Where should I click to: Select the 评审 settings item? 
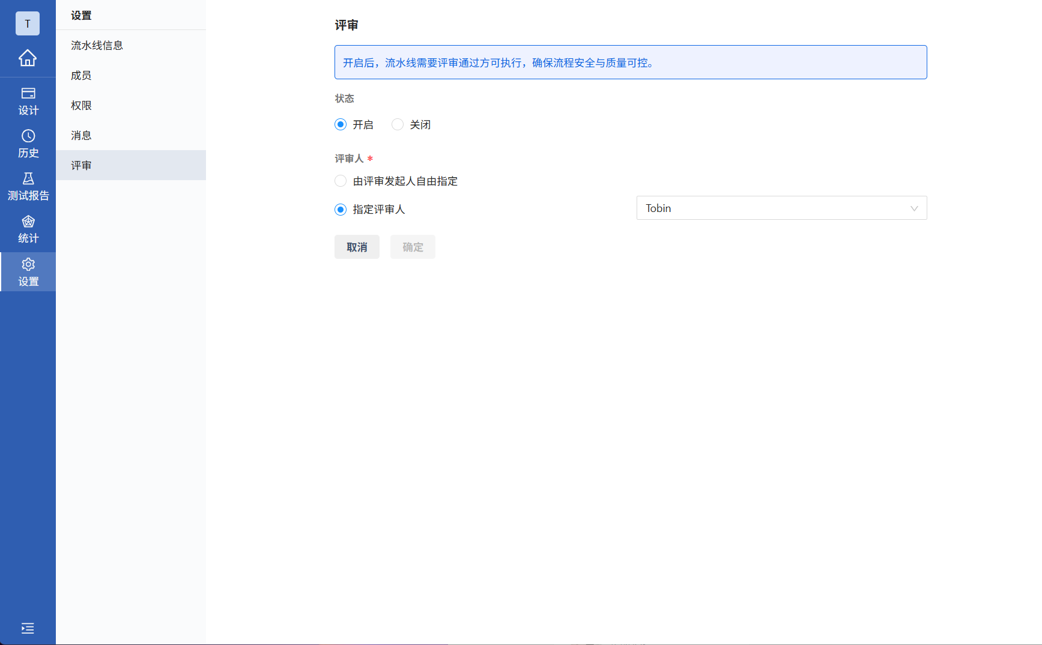pyautogui.click(x=131, y=165)
